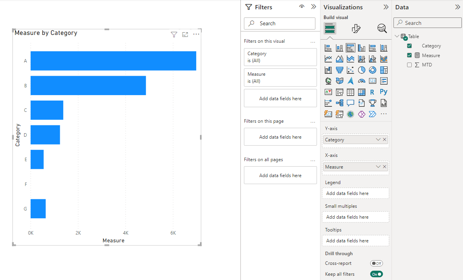Collapse the Table node in Data pane
The image size is (463, 280).
397,36
